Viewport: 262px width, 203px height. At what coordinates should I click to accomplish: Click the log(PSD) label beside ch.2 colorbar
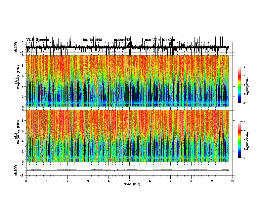[x=247, y=141]
